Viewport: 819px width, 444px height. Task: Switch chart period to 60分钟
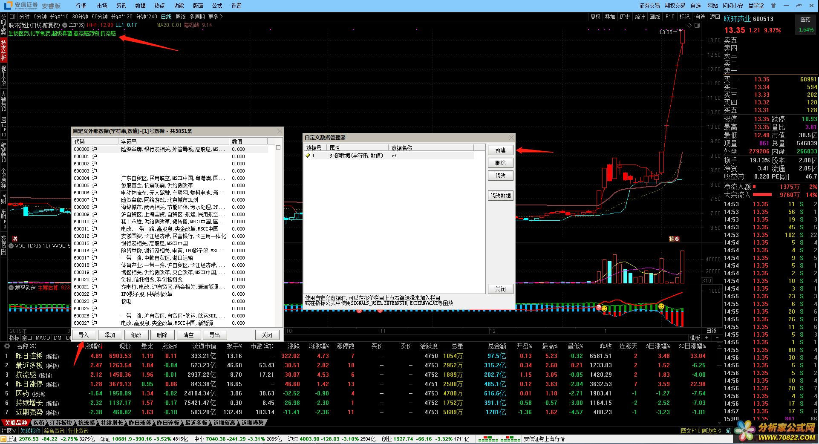click(100, 17)
